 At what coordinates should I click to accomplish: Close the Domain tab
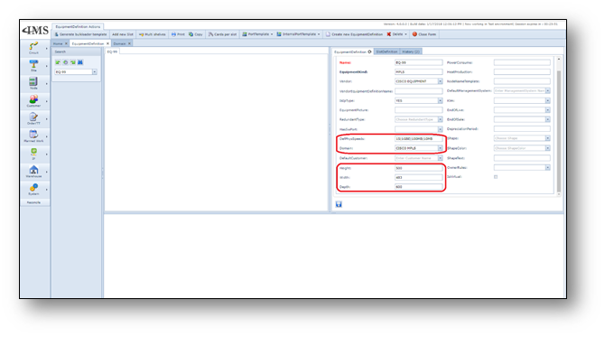pyautogui.click(x=129, y=43)
